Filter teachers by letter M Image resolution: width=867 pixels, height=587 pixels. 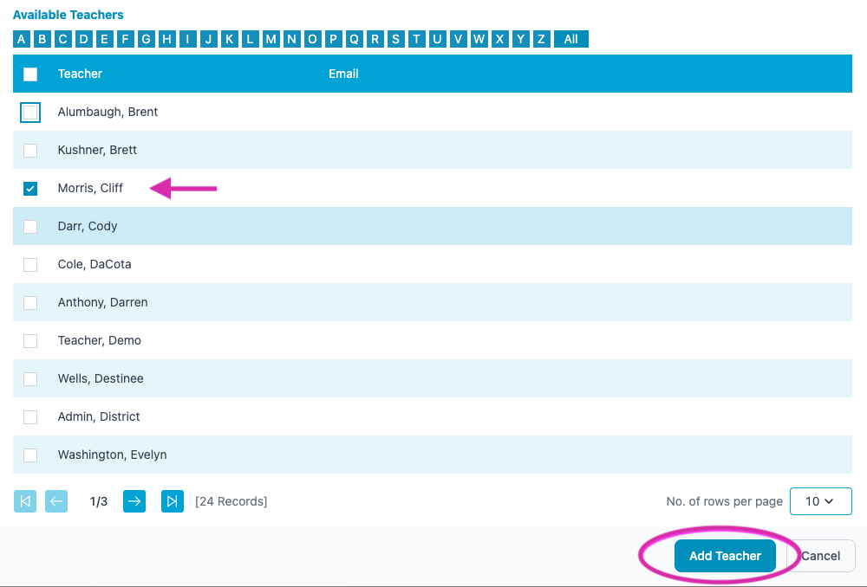[x=271, y=39]
